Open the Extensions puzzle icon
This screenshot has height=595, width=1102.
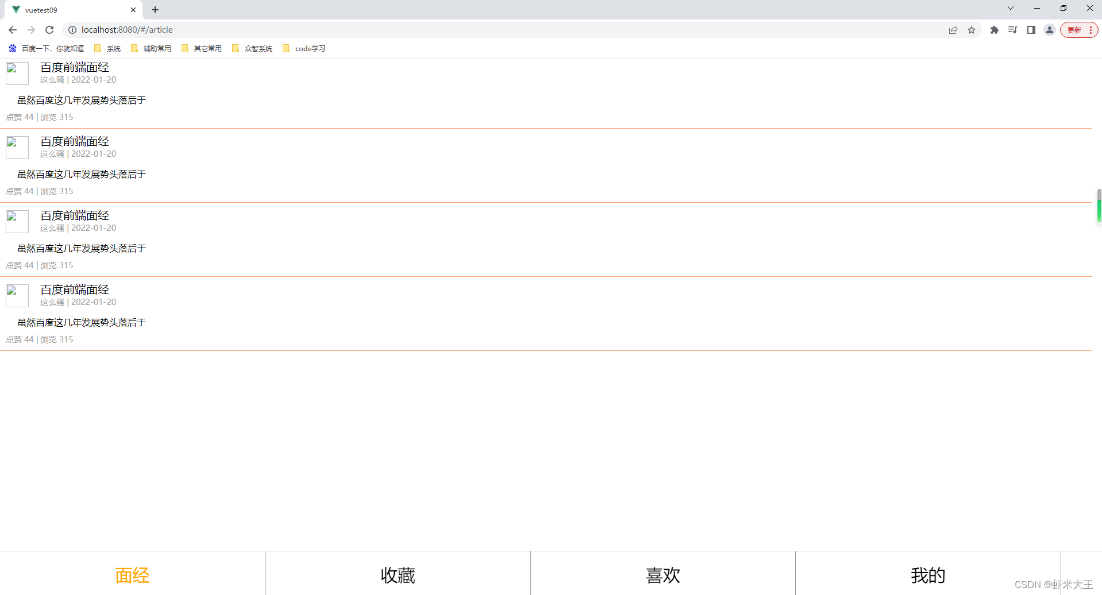(x=993, y=30)
